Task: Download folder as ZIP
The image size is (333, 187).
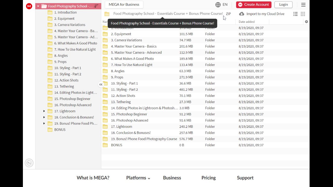Action: 228,14
